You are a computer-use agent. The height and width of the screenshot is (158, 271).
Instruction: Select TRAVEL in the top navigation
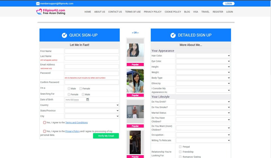(x=205, y=12)
